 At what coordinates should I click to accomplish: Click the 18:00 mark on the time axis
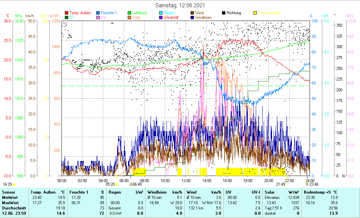coord(247,180)
